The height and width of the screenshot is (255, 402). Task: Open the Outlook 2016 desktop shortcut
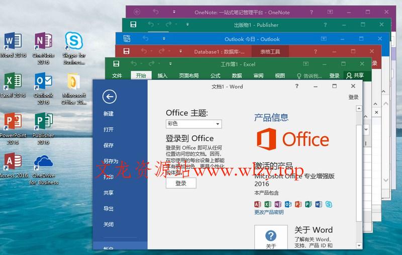[x=43, y=88]
